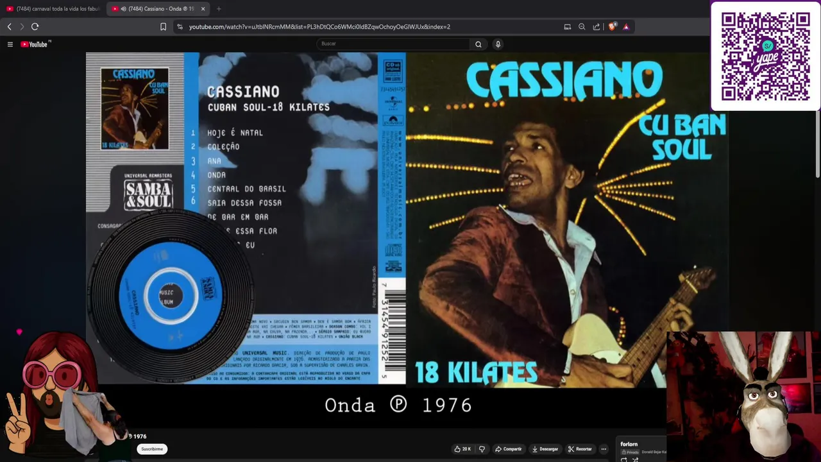
Task: Click the search magnifier button
Action: pyautogui.click(x=478, y=44)
